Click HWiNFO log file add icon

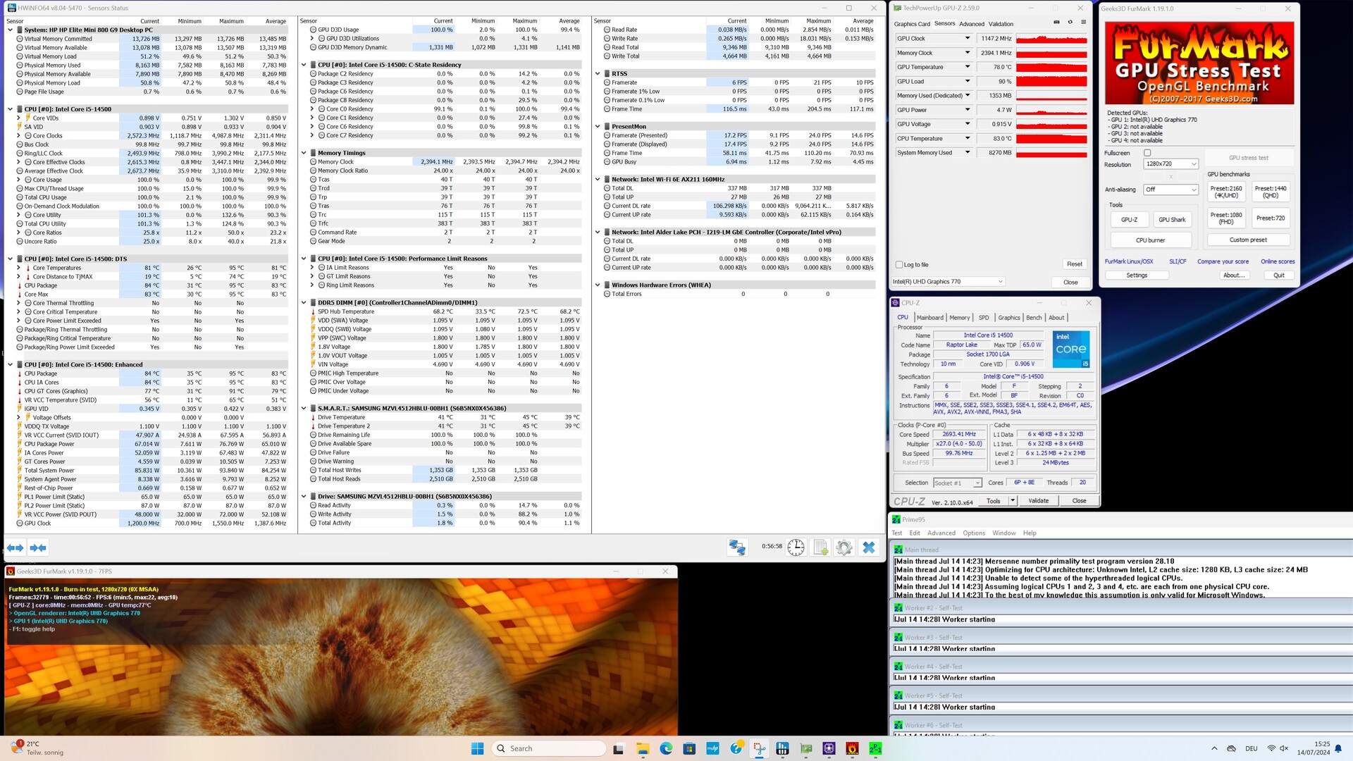point(820,547)
